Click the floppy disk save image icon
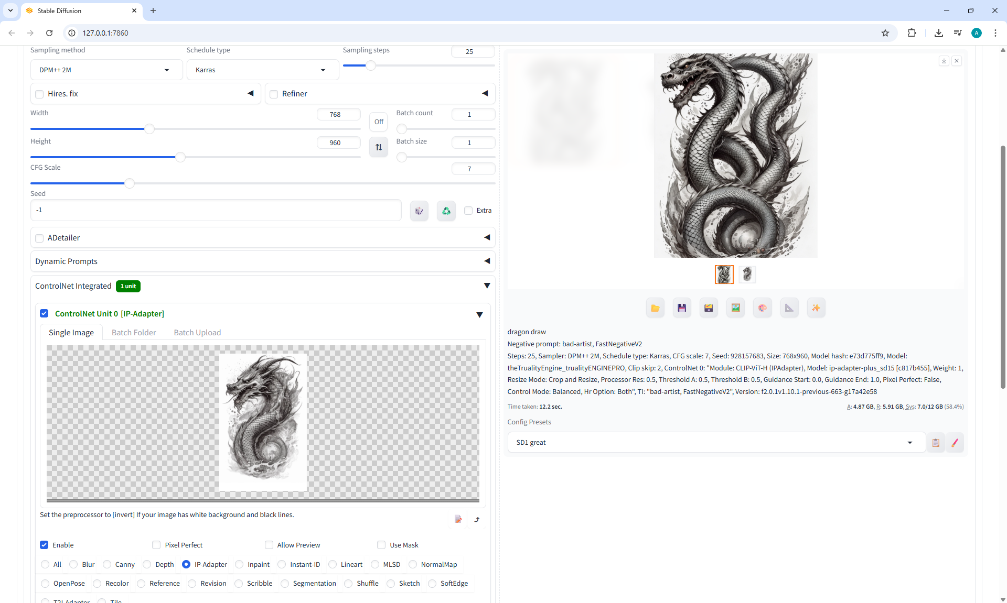This screenshot has height=603, width=1007. (x=682, y=308)
